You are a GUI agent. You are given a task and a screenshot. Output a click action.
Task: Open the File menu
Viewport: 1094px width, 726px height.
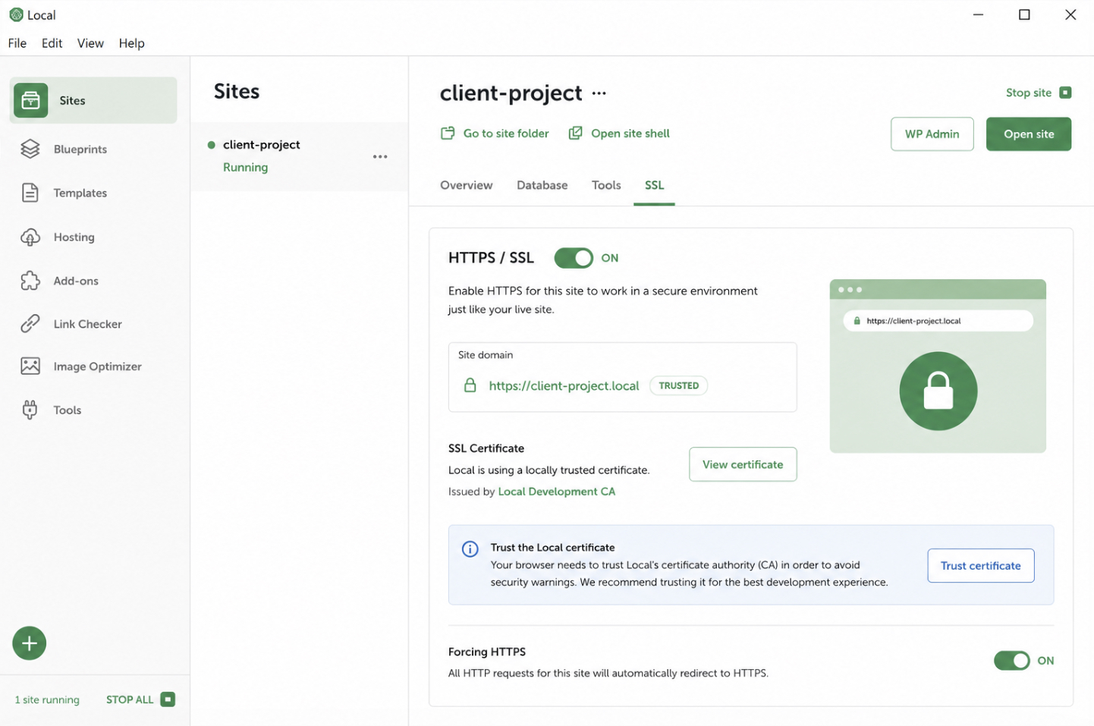pyautogui.click(x=17, y=43)
